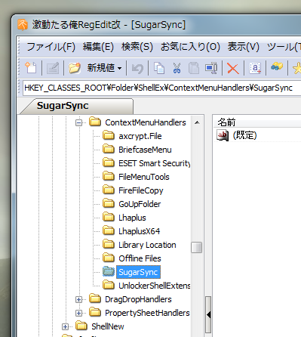The image size is (301, 337).
Task: Click the registry path address field
Action: pos(161,88)
